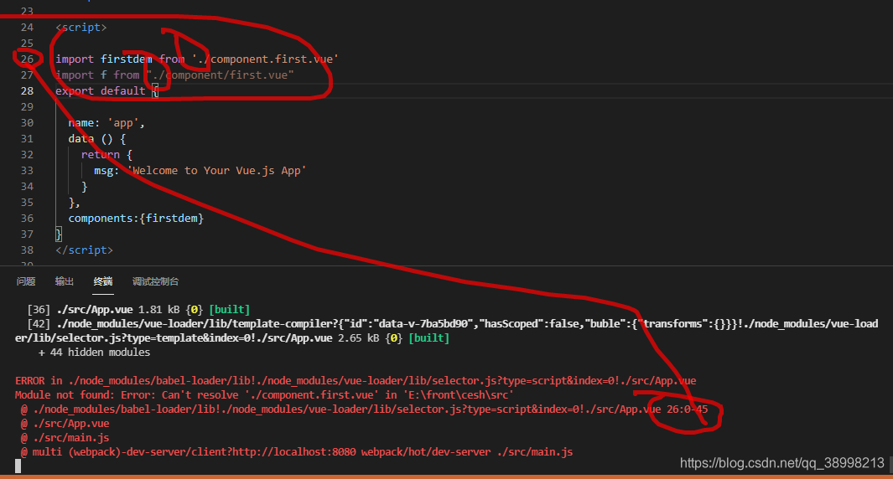Click the opening <script> tag
Viewport: 893px width, 479px height.
click(80, 28)
